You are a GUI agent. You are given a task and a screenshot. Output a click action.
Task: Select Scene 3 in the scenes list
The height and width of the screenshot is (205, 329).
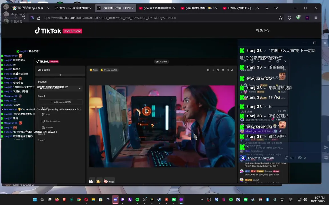pos(41,140)
